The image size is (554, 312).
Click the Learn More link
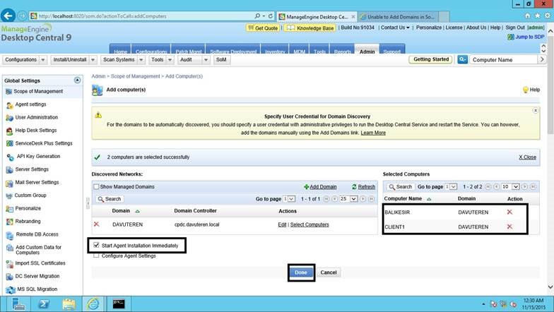373,133
